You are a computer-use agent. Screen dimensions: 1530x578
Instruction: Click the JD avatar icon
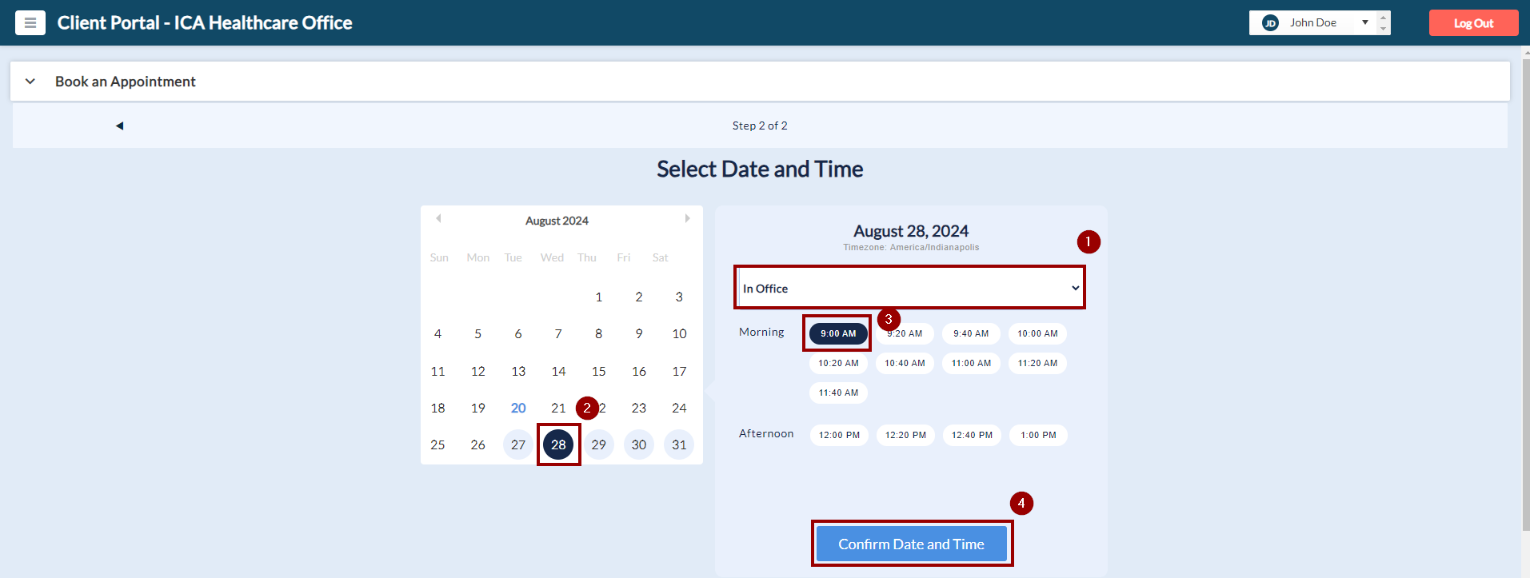[x=1270, y=23]
